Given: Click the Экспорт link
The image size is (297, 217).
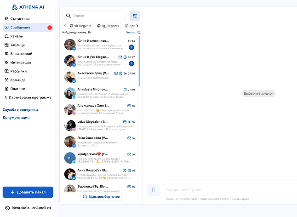Looking at the screenshot, I should 132,33.
